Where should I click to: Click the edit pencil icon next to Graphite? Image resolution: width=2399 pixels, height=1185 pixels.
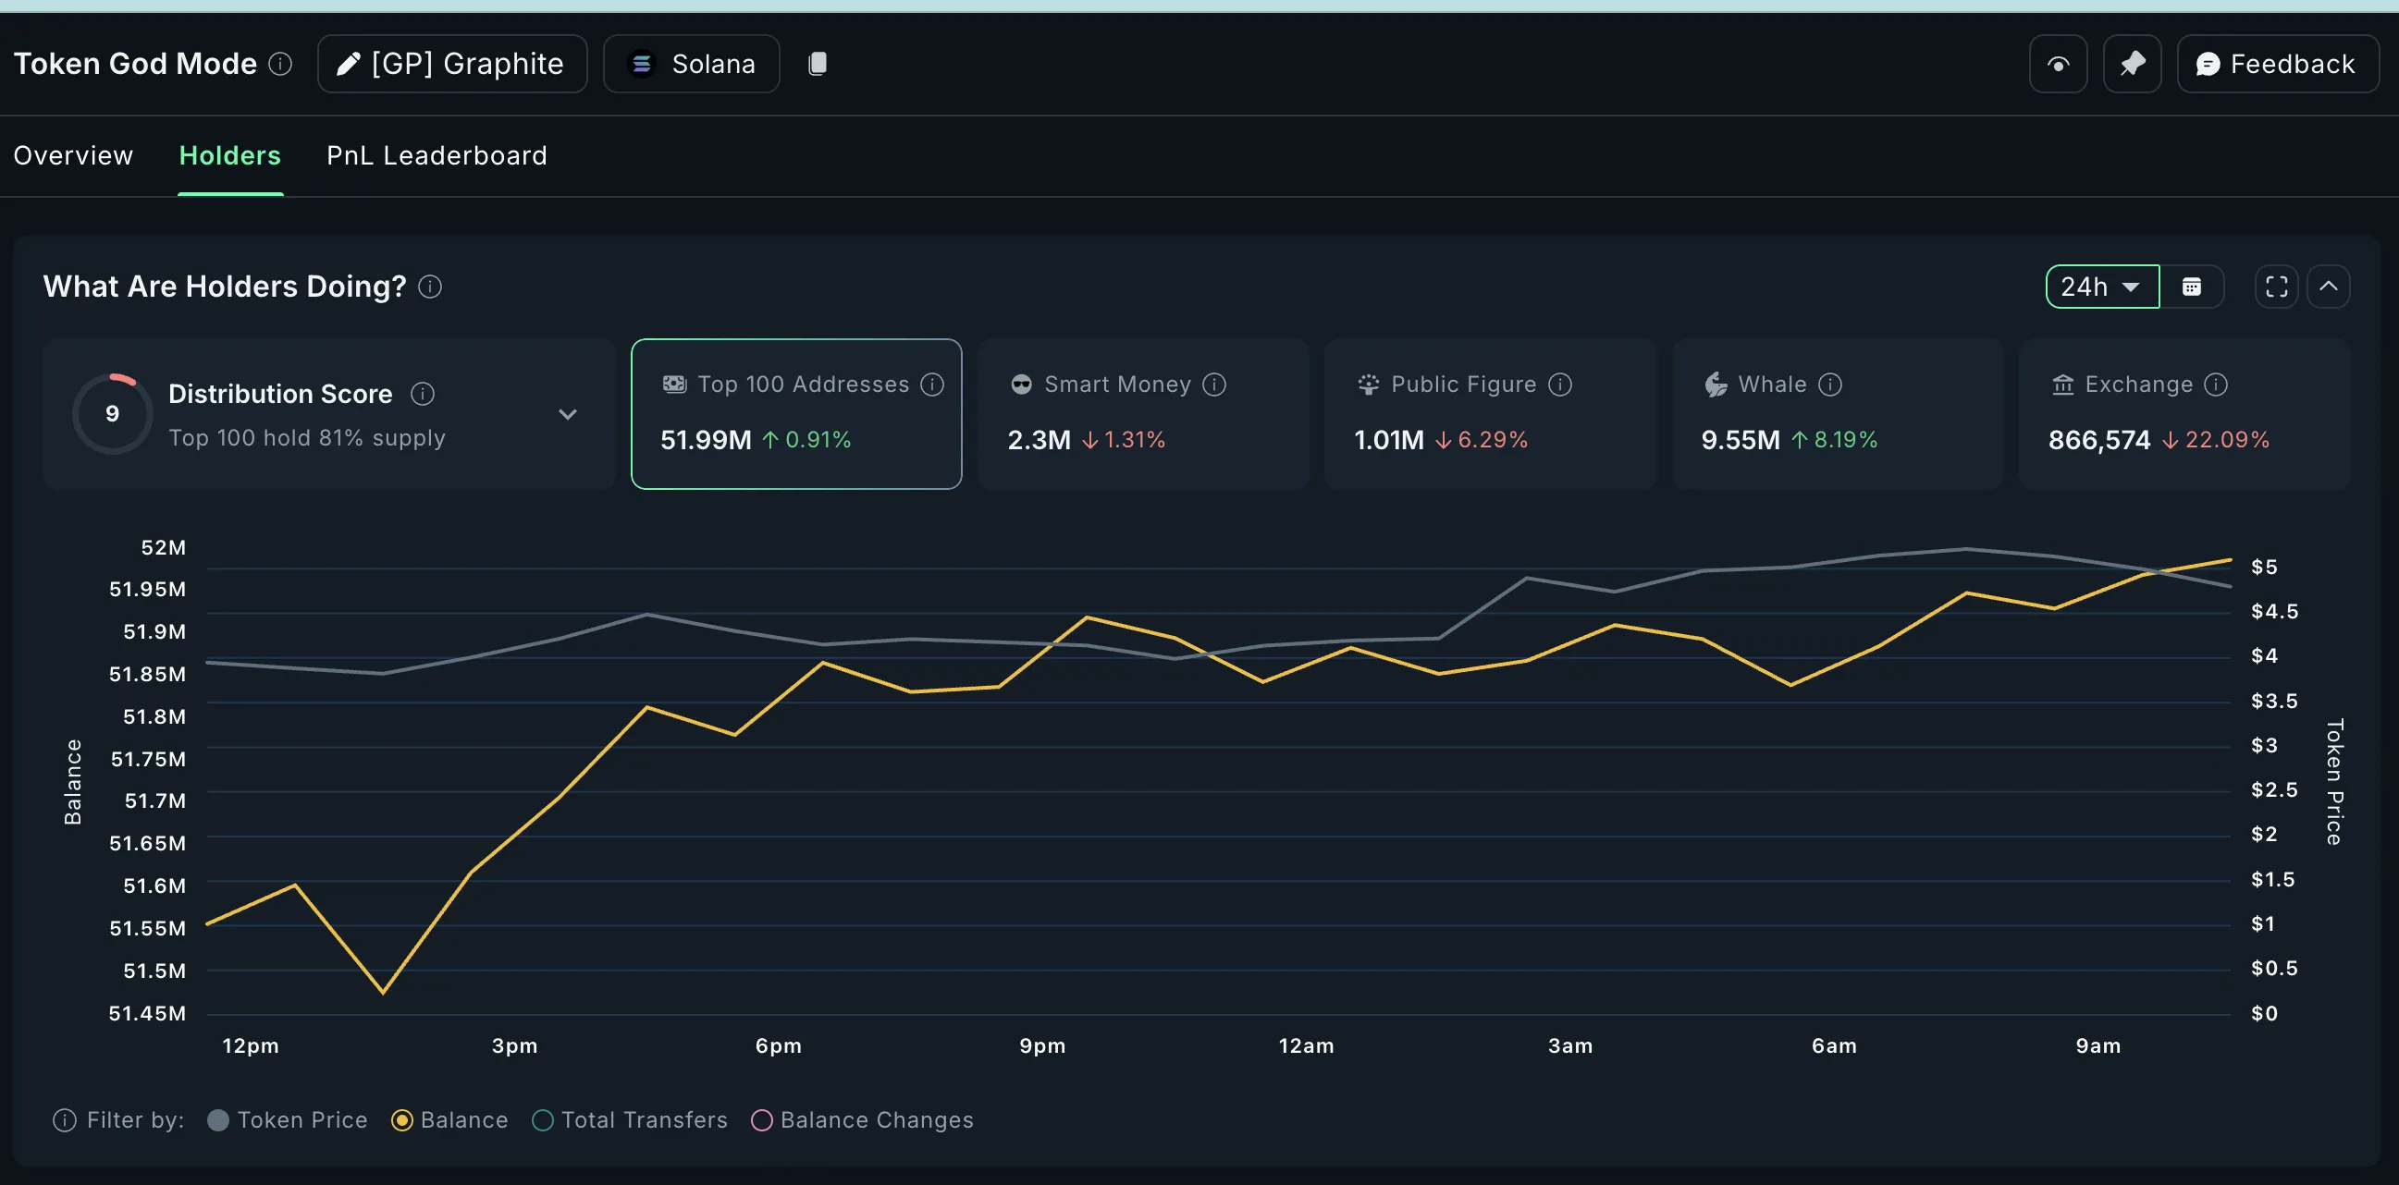pyautogui.click(x=349, y=63)
